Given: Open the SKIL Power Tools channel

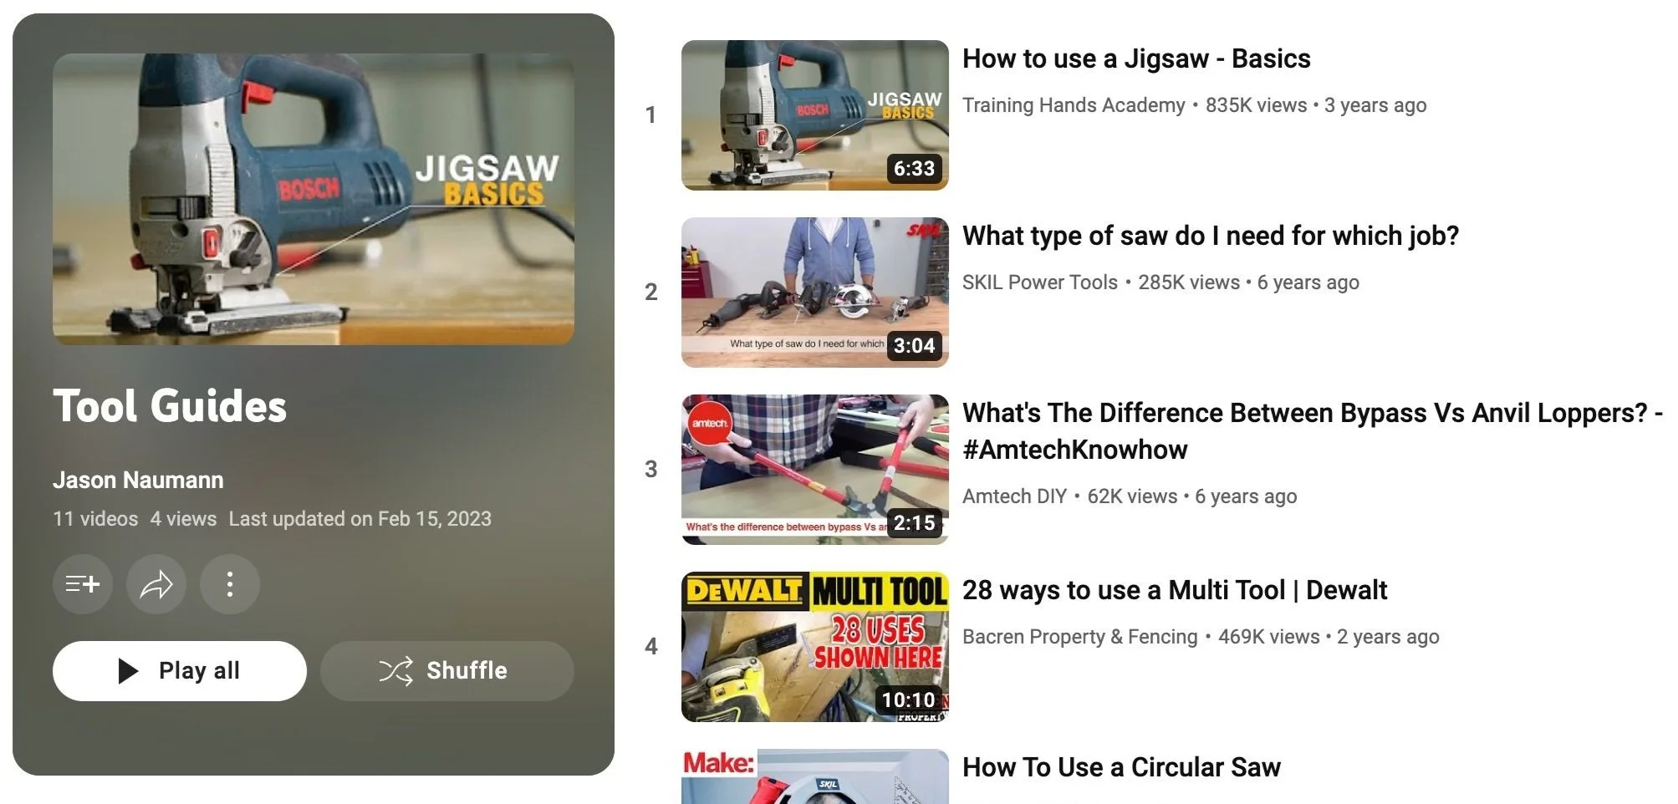Looking at the screenshot, I should pyautogui.click(x=1040, y=282).
